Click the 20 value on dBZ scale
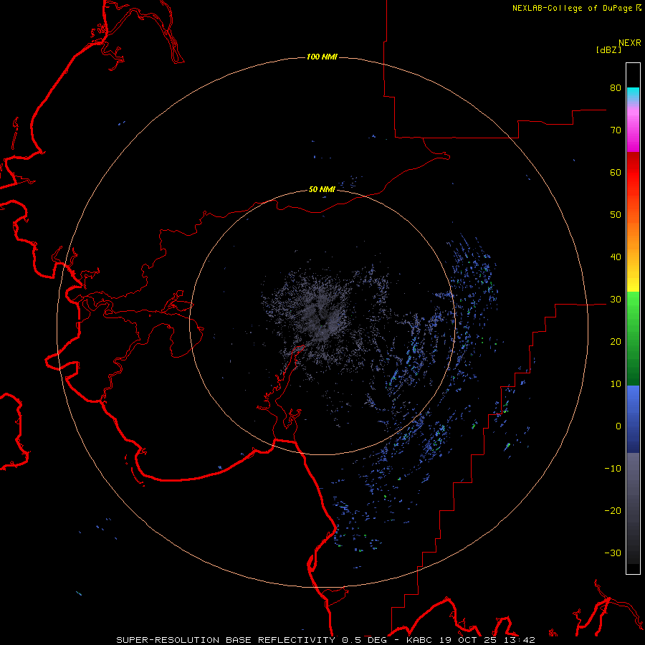 (x=616, y=342)
